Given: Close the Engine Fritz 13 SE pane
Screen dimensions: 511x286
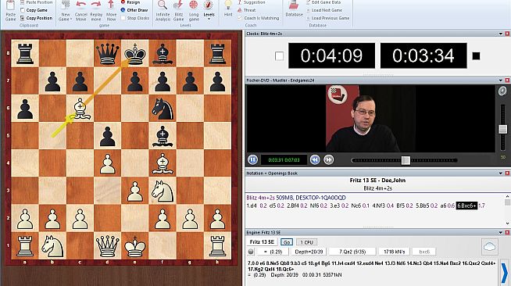Looking at the screenshot, I should [x=507, y=232].
